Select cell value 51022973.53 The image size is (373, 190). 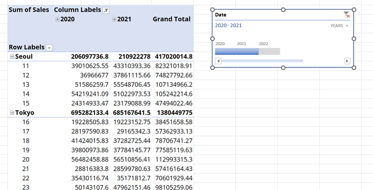132,94
